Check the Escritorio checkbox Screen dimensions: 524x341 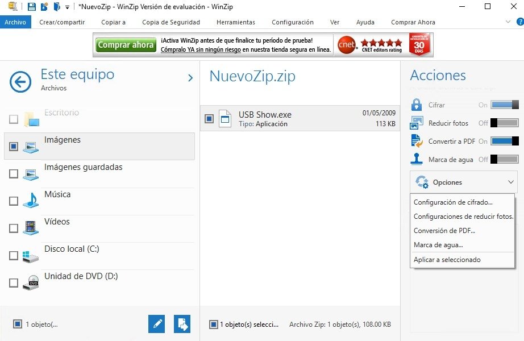[x=14, y=119]
